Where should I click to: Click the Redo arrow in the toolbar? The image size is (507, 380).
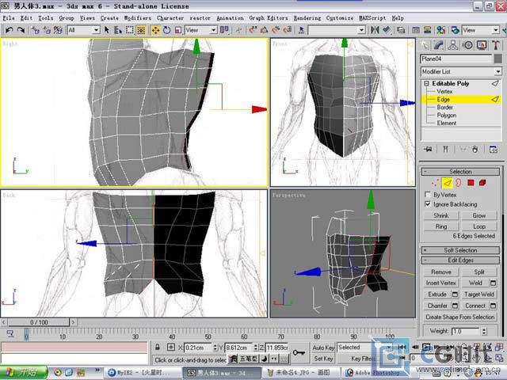(21, 30)
